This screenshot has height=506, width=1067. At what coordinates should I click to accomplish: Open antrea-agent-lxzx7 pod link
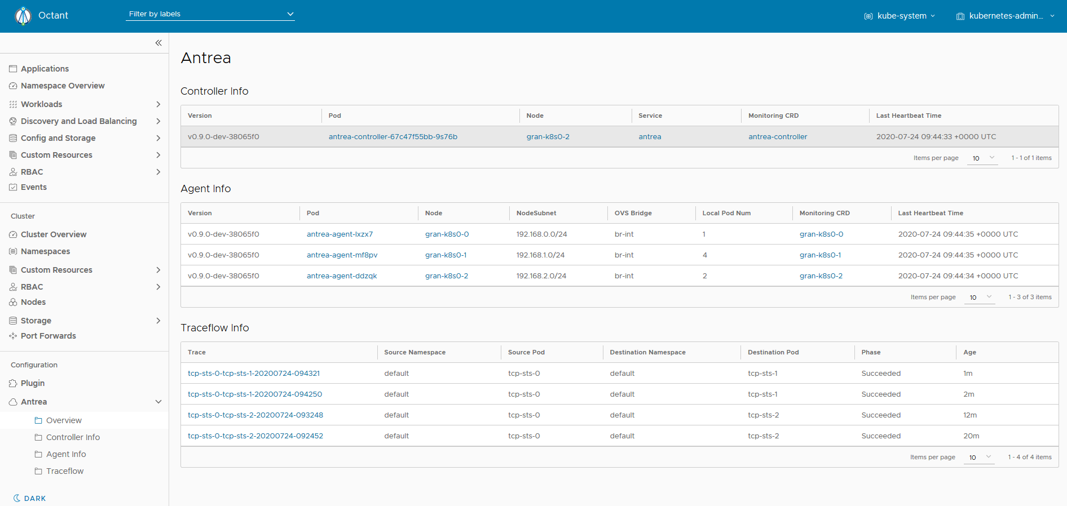click(339, 234)
